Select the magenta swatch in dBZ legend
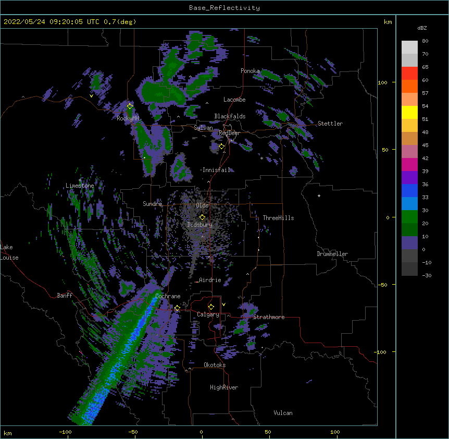The width and height of the screenshot is (449, 439). (409, 164)
